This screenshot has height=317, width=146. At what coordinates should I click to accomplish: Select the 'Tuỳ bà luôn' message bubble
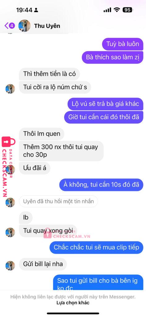[122, 44]
